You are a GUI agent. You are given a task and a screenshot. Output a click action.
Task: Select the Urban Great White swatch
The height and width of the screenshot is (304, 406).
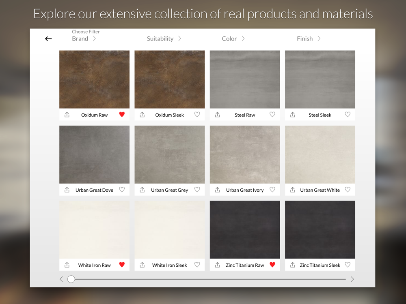click(x=320, y=154)
